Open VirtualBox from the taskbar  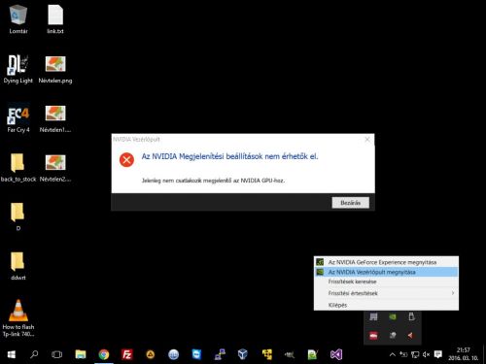[x=243, y=355]
